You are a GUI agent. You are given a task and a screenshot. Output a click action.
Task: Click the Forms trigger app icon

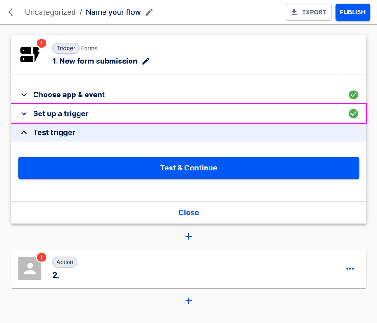coord(29,55)
